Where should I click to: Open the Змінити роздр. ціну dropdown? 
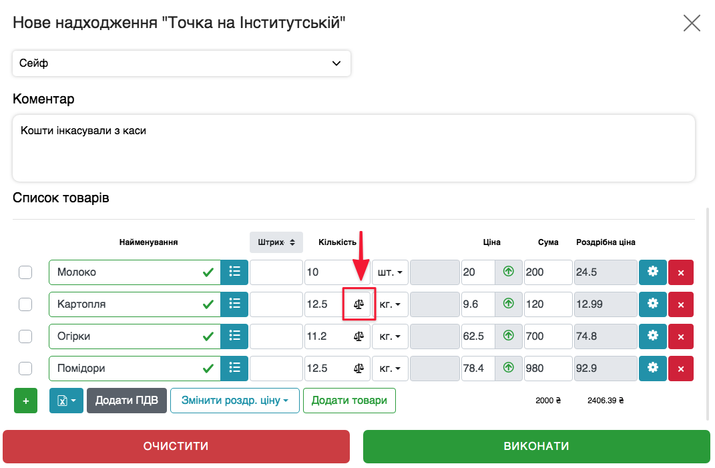234,401
